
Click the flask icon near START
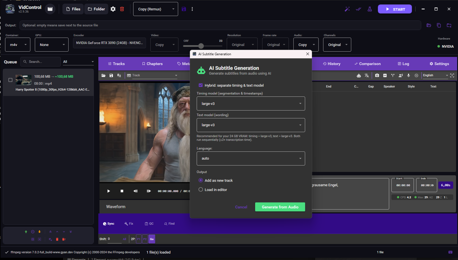[370, 9]
